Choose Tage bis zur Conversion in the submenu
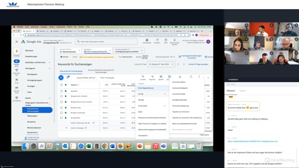This screenshot has height=168, width=299. pos(181,112)
